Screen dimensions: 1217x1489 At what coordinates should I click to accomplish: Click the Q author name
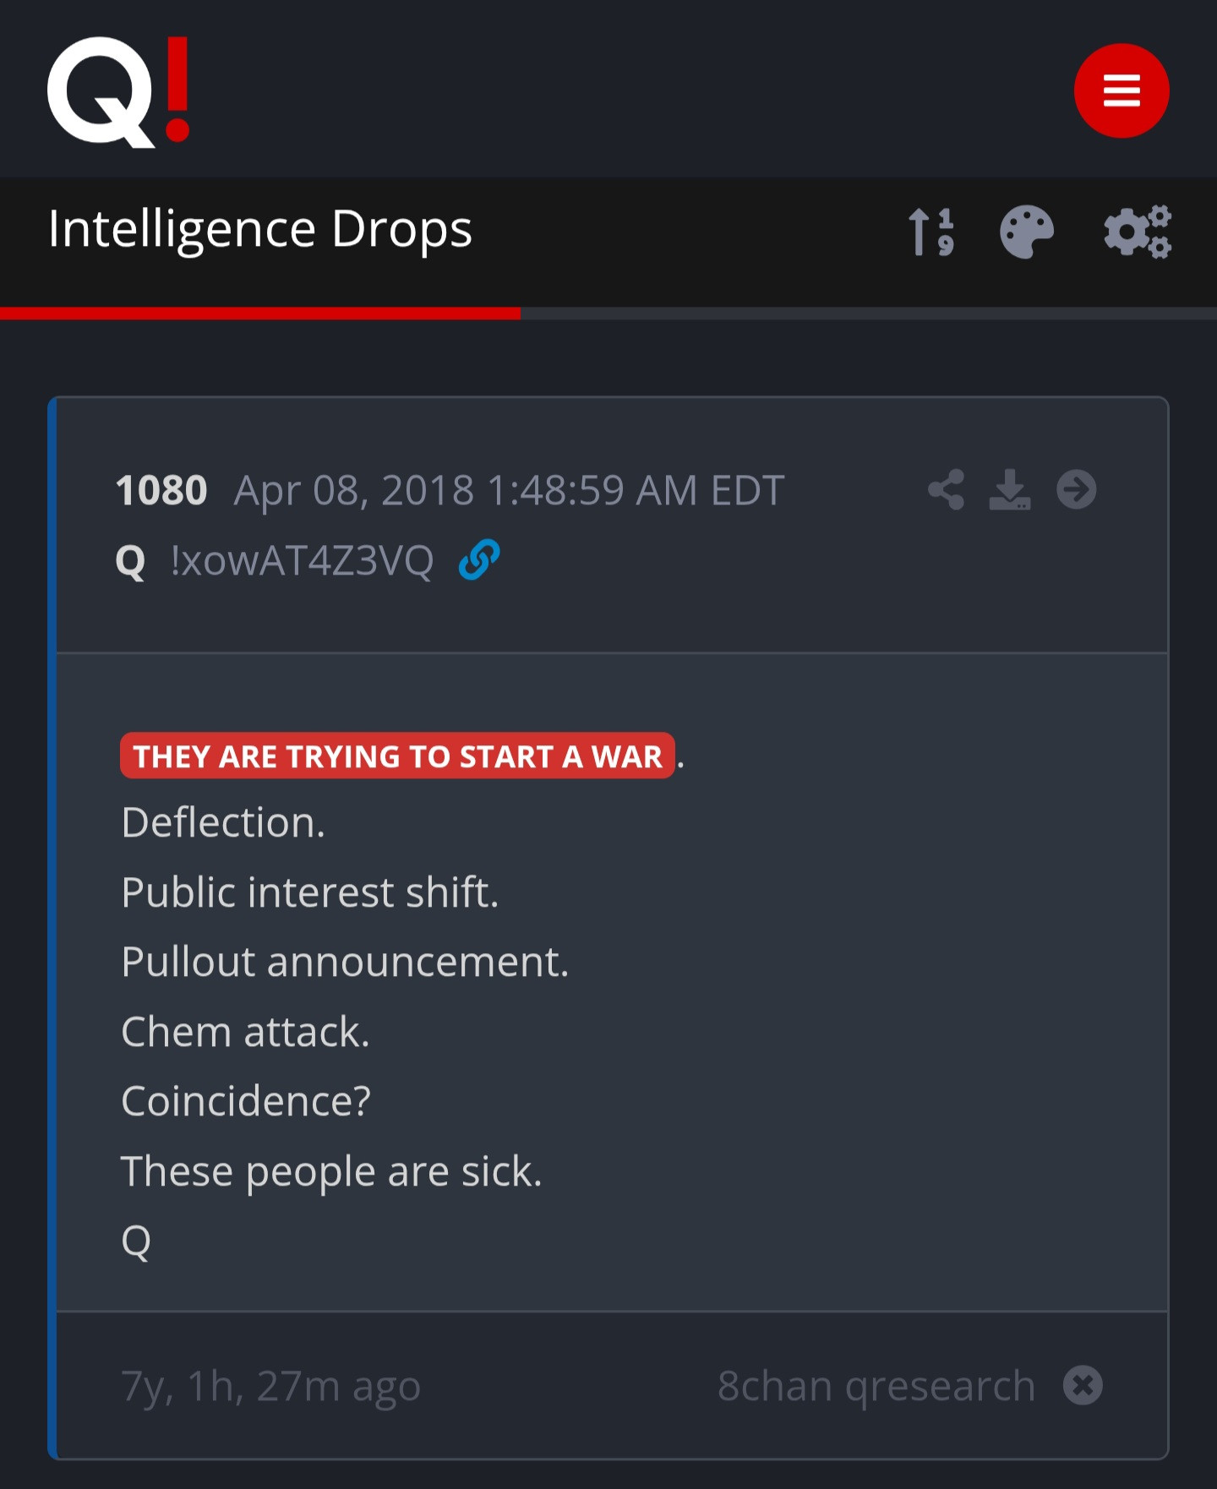pyautogui.click(x=130, y=560)
